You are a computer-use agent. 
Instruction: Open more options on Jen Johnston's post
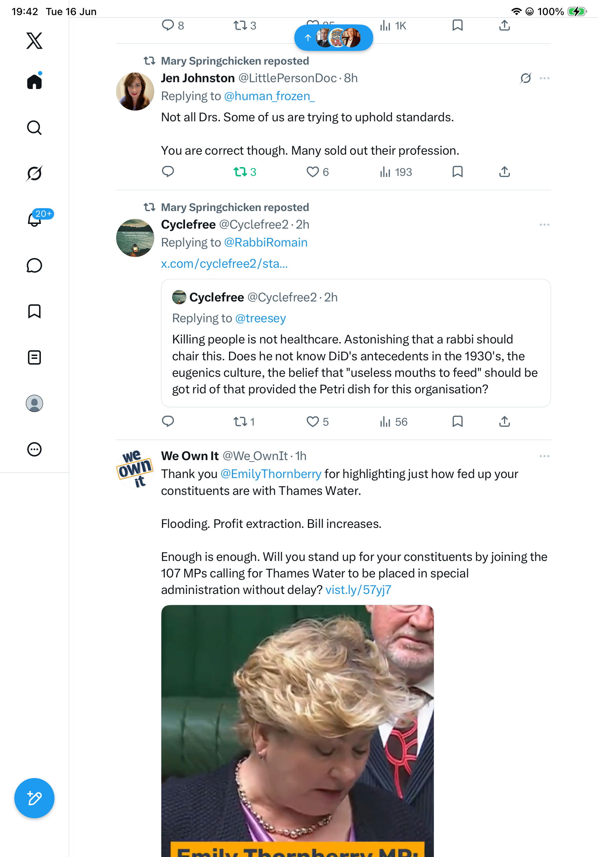pos(544,78)
